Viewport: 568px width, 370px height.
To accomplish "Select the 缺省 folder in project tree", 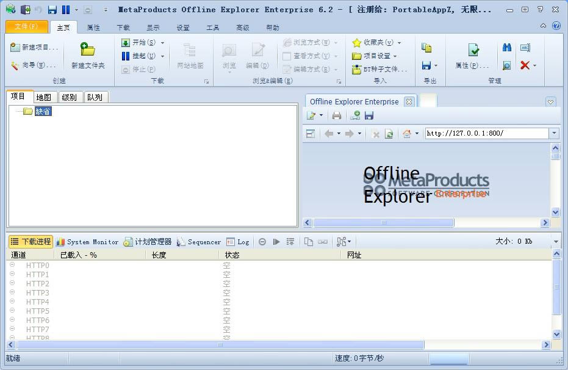I will 43,111.
